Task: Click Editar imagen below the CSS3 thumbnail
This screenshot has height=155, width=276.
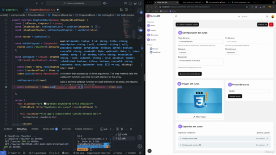Action: coord(200,117)
